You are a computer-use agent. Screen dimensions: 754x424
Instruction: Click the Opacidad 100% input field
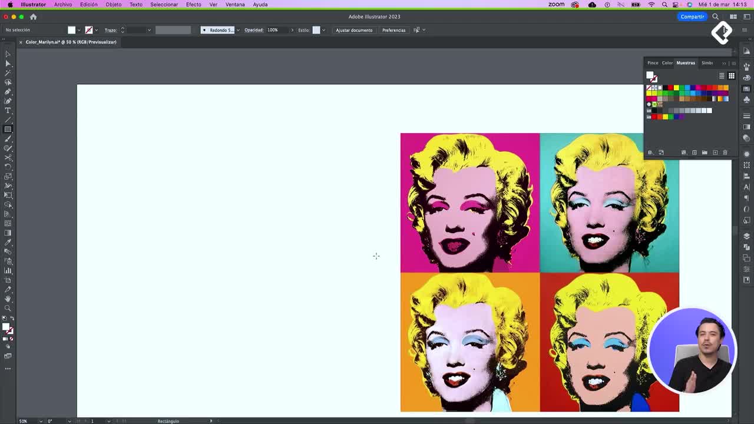tap(277, 30)
